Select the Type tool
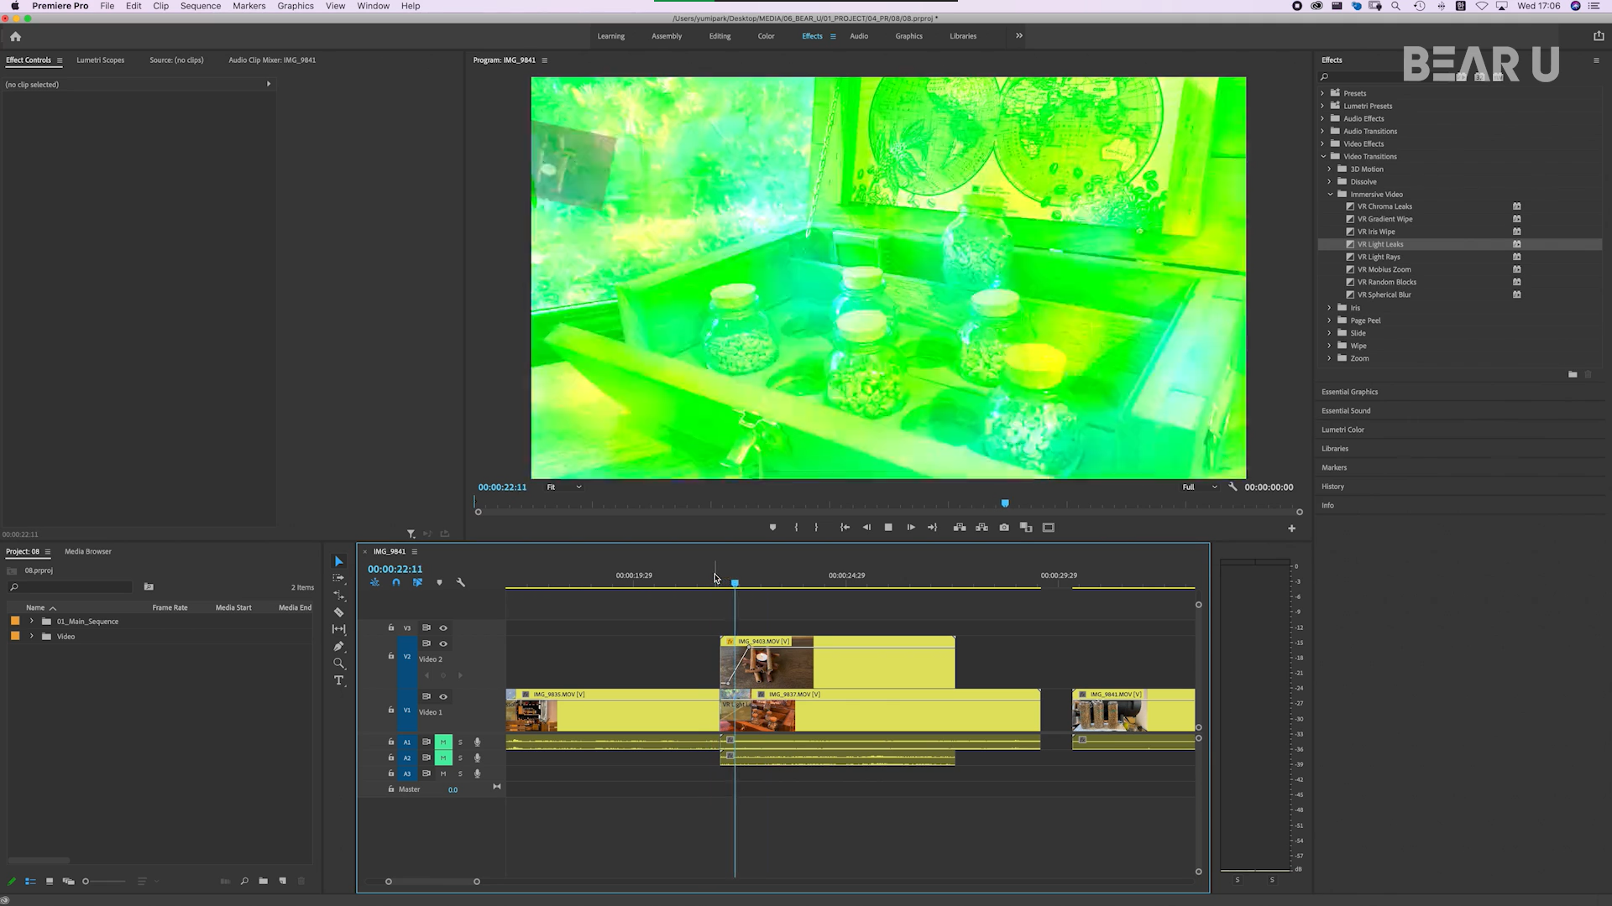The height and width of the screenshot is (906, 1612). tap(339, 680)
